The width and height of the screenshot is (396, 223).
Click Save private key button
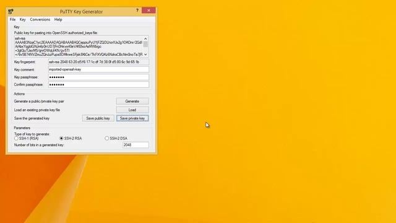pos(132,118)
